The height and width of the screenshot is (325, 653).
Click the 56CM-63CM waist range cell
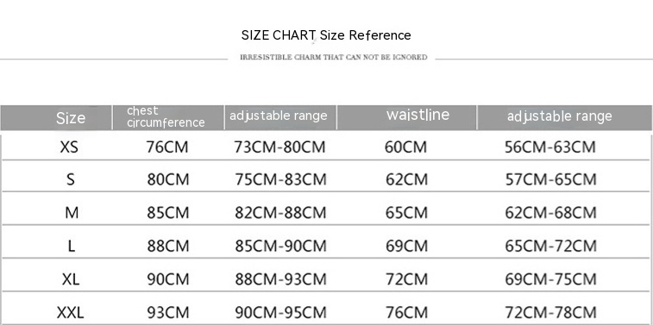pyautogui.click(x=550, y=147)
